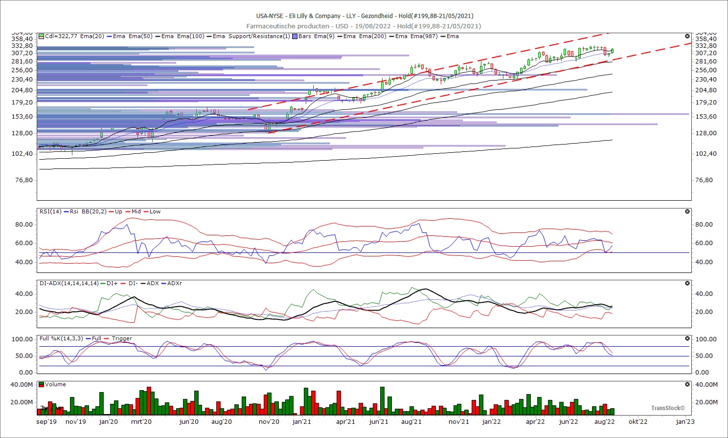728x438 pixels.
Task: Click 332,80 on the right price axis
Action: (706, 45)
